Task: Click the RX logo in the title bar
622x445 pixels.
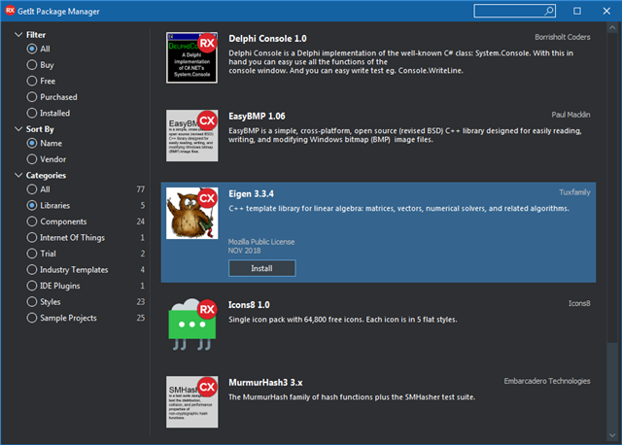Action: [x=10, y=11]
